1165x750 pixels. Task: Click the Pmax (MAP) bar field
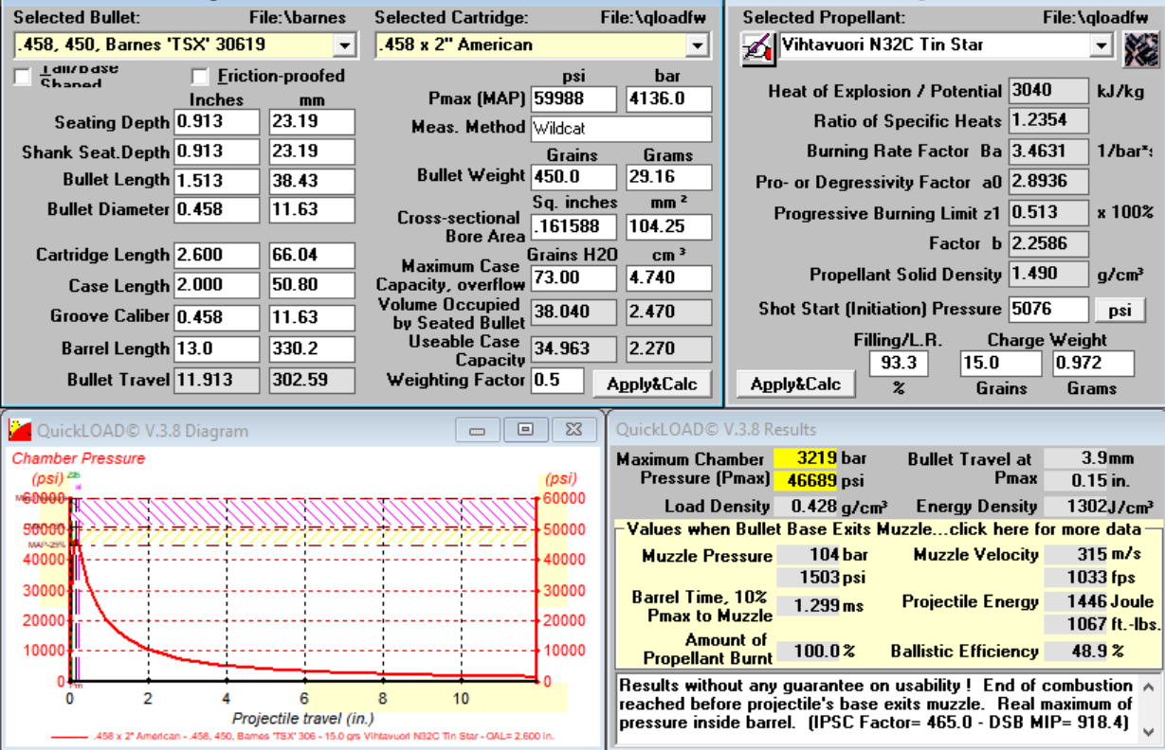click(x=668, y=99)
